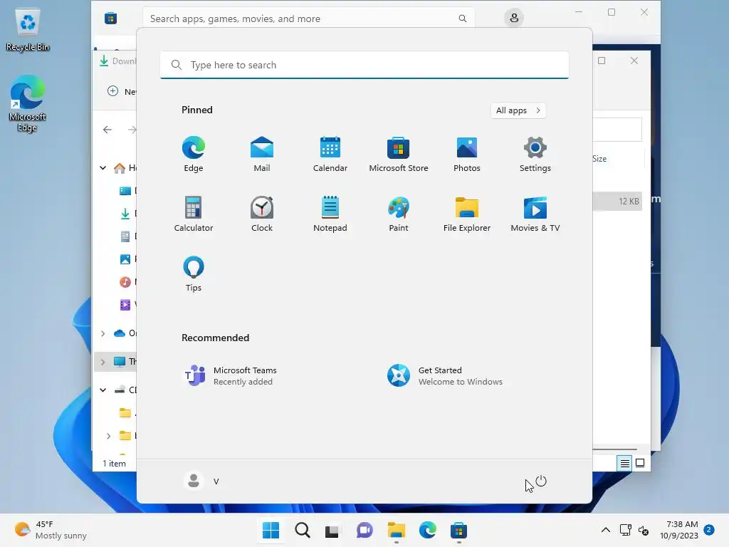Show All apps list
Screen dimensions: 729x547
pos(518,110)
